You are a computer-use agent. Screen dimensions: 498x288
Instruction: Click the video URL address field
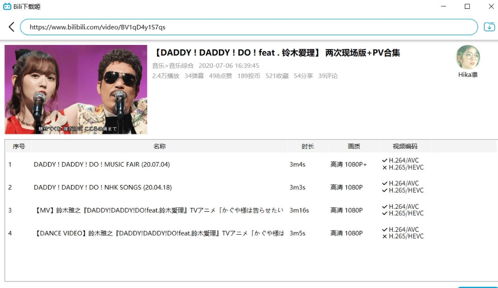click(248, 27)
